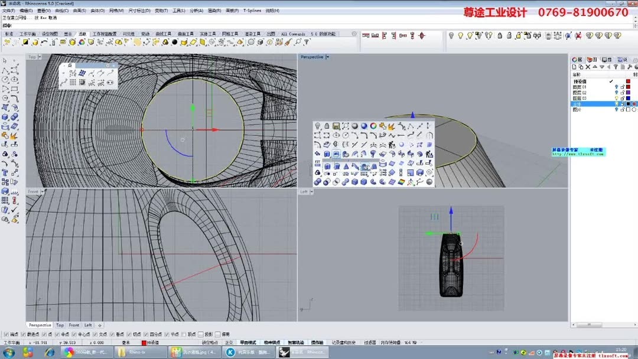Click the save disk icon in popup toolbar

tap(336, 126)
